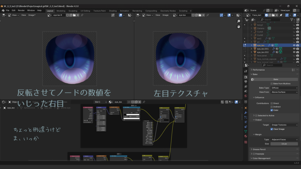Click the Bake button
The image size is (301, 169).
pos(275,79)
